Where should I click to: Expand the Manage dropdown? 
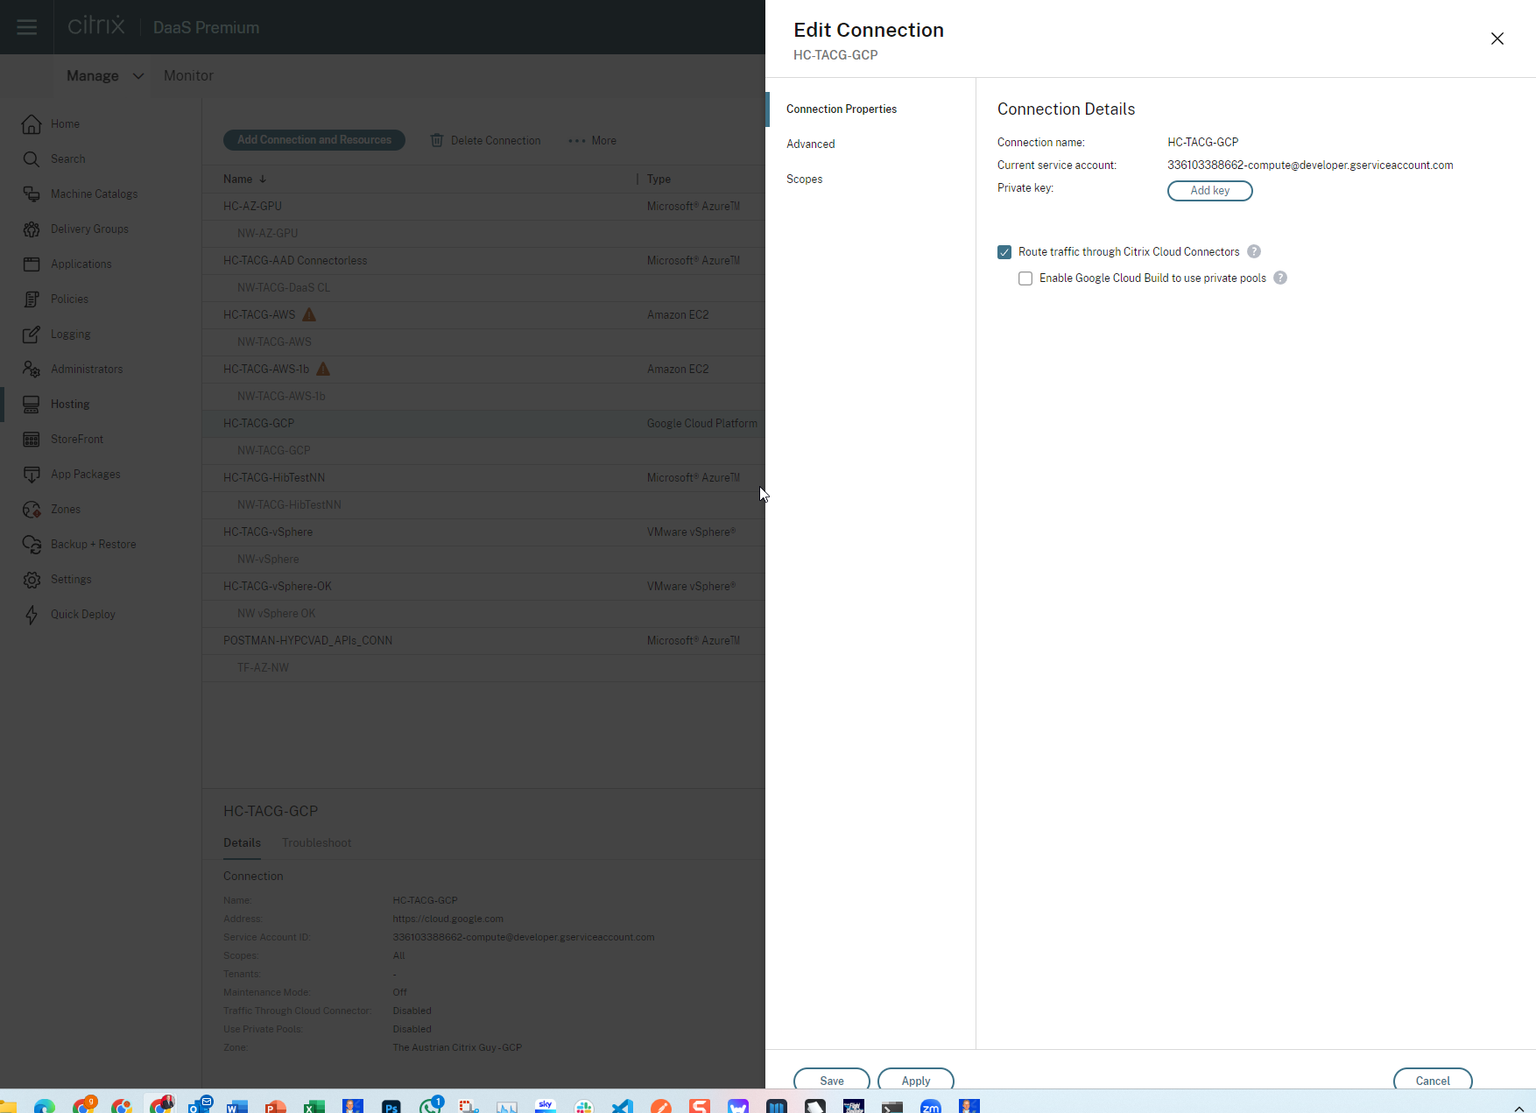pyautogui.click(x=105, y=75)
